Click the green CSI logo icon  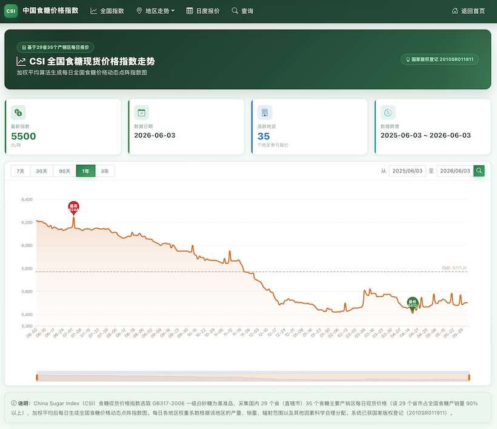tap(11, 11)
